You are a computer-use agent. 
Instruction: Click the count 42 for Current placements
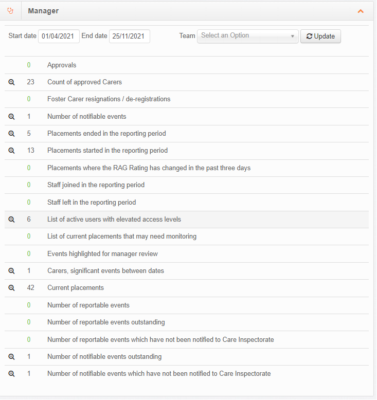click(31, 288)
